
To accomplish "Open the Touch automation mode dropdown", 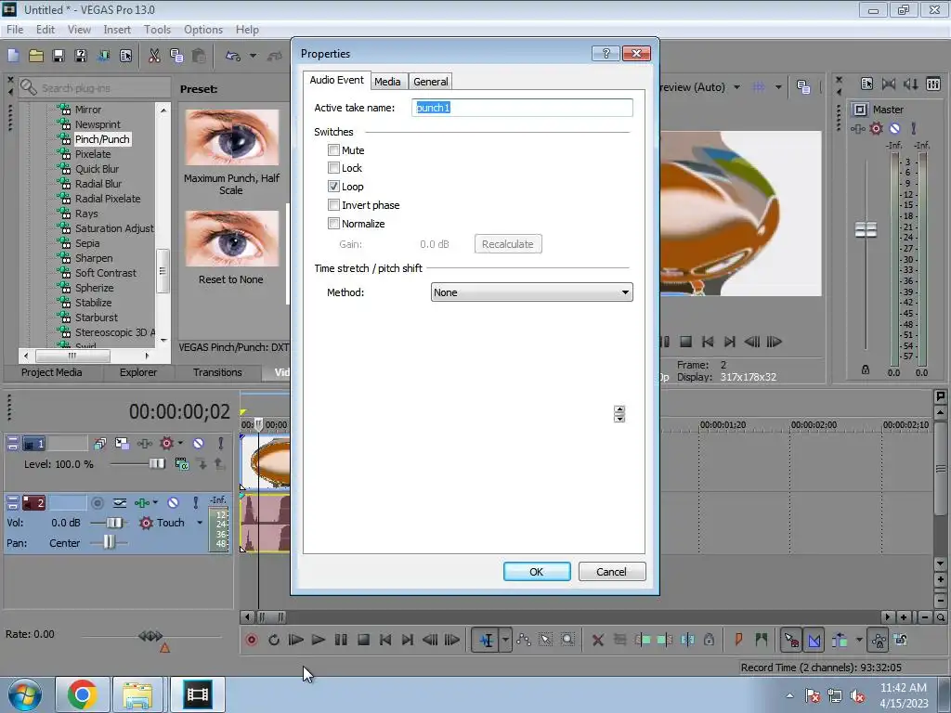I will (199, 522).
